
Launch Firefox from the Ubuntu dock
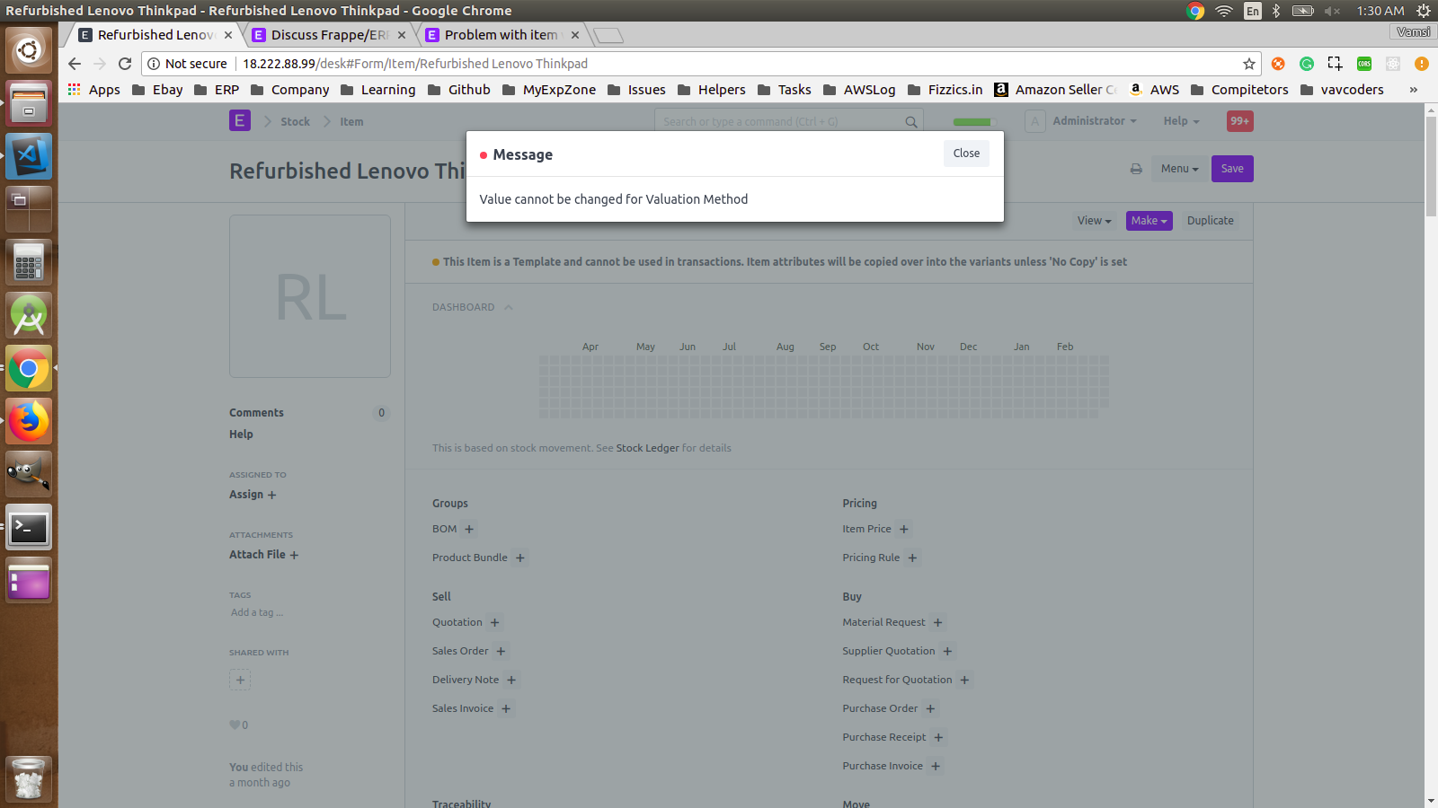click(x=29, y=421)
